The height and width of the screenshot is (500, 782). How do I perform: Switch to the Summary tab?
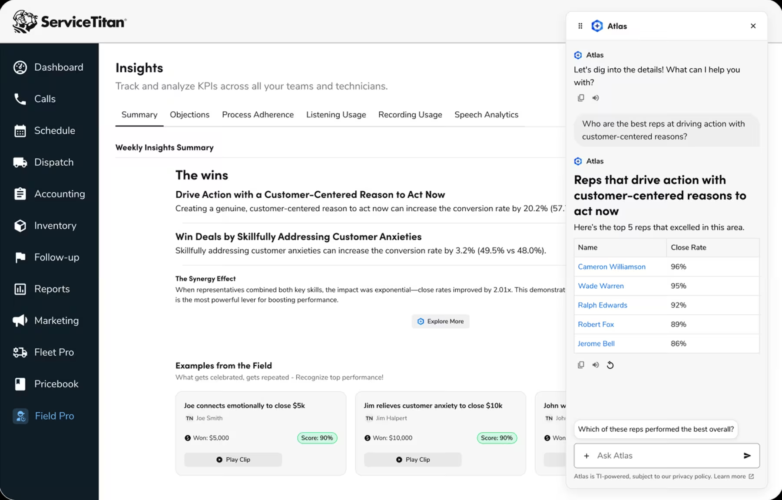pos(139,115)
